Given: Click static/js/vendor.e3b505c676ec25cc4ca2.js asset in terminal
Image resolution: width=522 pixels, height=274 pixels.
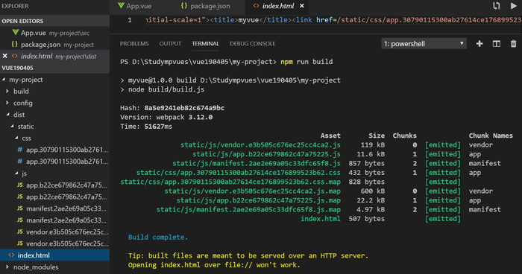Looking at the screenshot, I should (x=260, y=145).
